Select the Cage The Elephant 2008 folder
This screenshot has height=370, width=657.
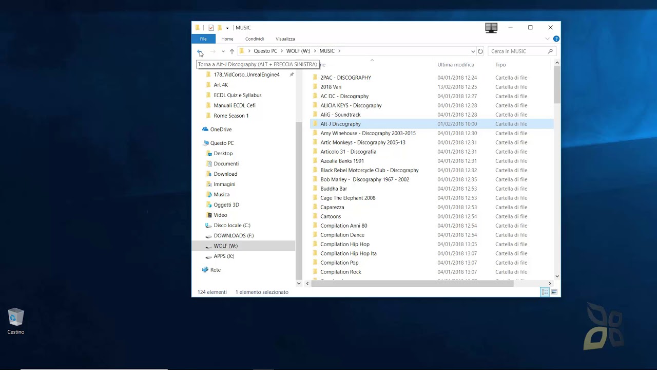(x=348, y=198)
